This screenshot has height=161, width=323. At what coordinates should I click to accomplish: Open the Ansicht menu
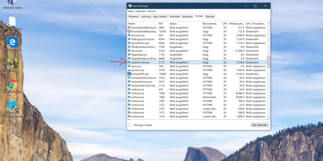[152, 11]
